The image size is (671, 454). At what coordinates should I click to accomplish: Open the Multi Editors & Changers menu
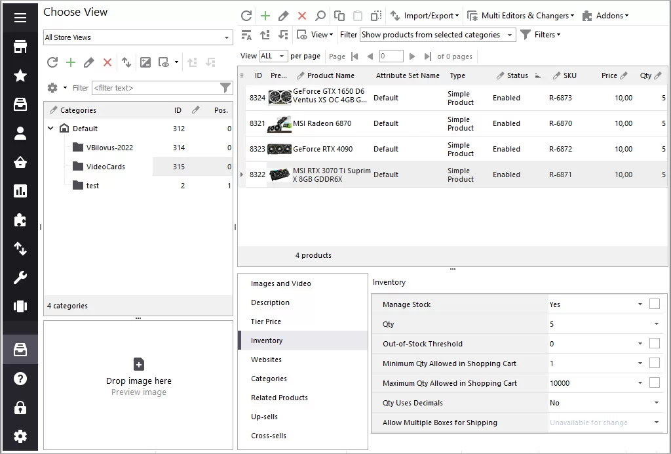coord(521,16)
